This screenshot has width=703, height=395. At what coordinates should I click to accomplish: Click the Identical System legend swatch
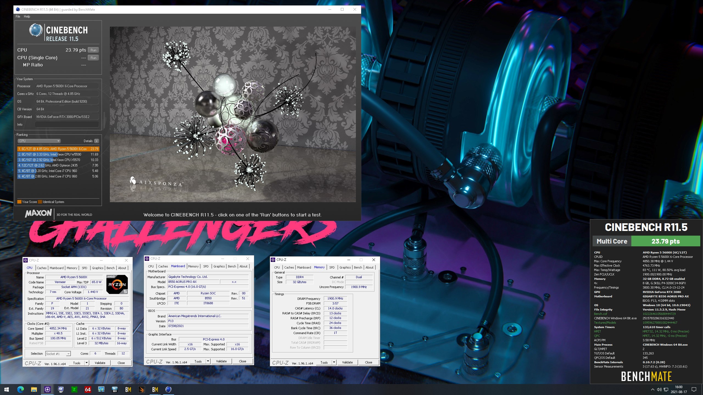coord(40,202)
